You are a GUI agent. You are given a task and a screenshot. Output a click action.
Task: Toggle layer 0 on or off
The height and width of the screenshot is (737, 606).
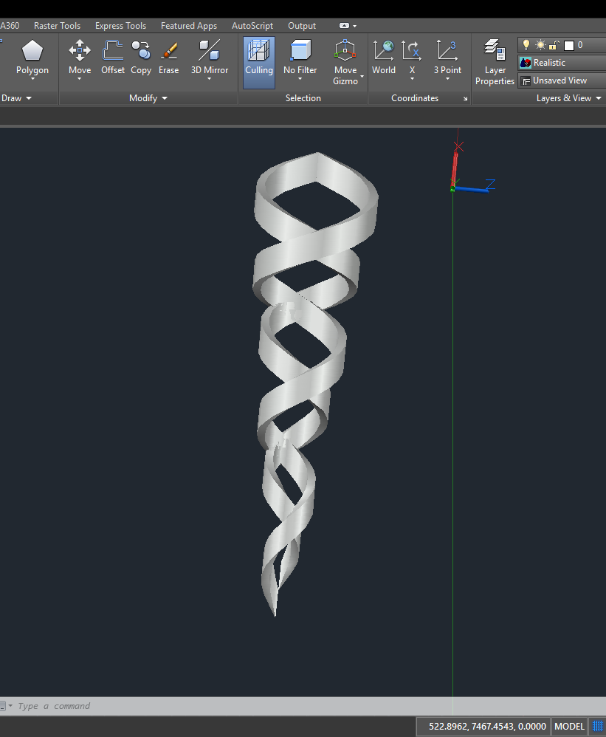[526, 44]
